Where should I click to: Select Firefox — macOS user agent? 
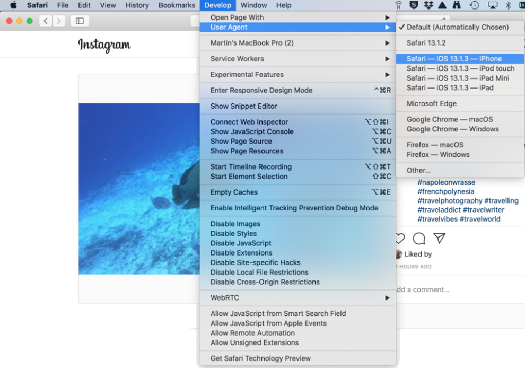click(460, 145)
